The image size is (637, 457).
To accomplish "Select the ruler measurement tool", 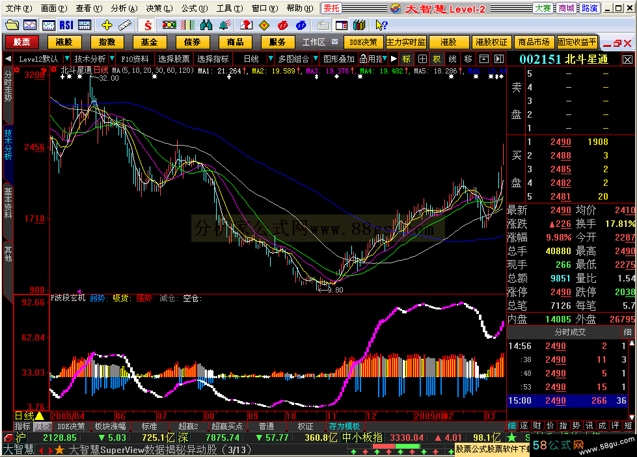I will (x=125, y=25).
